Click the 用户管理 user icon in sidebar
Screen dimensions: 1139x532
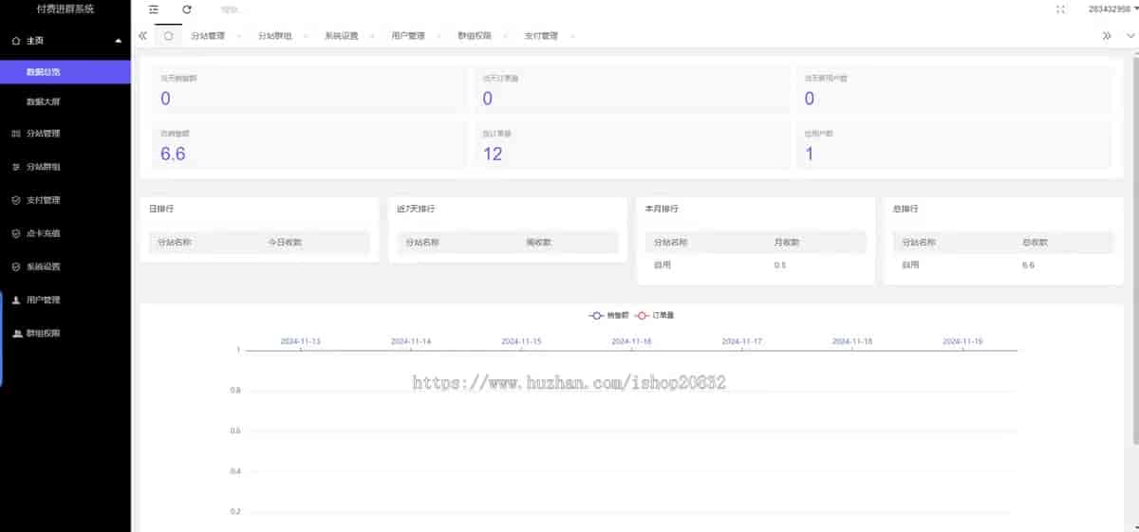pyautogui.click(x=15, y=300)
